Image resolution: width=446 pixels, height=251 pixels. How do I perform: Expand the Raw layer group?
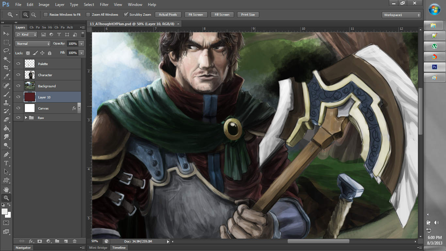(x=26, y=118)
